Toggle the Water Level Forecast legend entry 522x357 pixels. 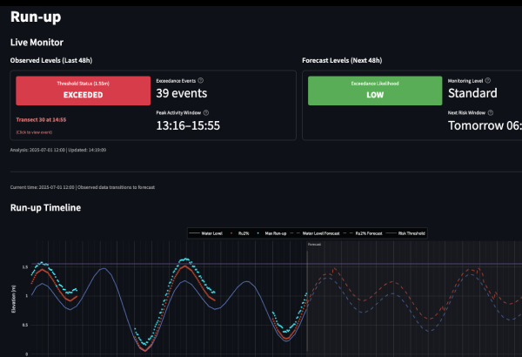[x=316, y=233]
